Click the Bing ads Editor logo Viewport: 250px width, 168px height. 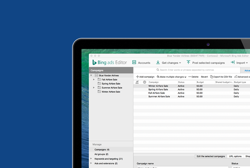click(x=110, y=63)
